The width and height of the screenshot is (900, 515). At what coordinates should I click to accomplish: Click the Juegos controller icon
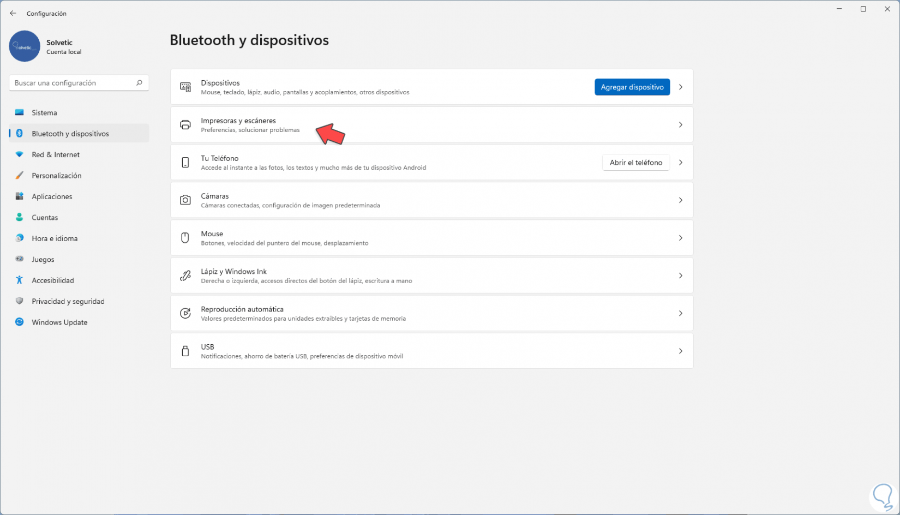coord(20,259)
